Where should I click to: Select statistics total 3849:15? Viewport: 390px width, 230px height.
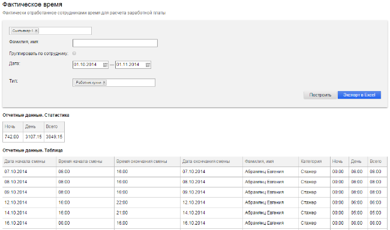coord(54,137)
